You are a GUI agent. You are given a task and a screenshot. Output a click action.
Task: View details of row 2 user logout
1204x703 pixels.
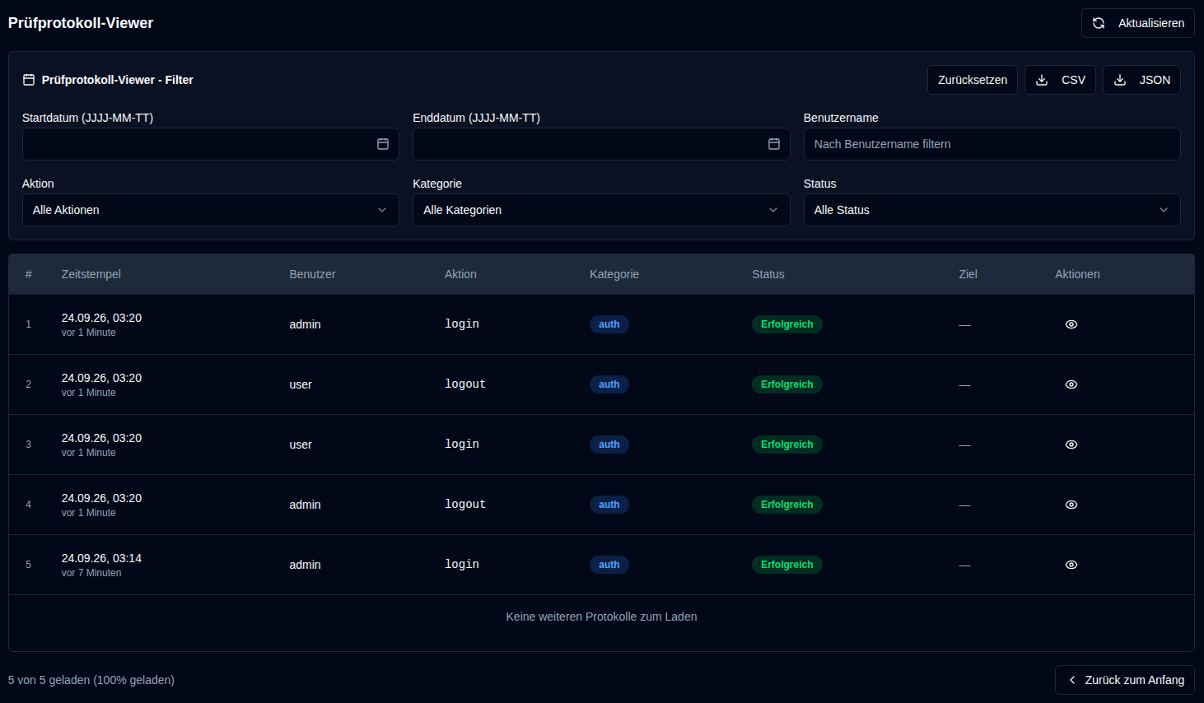pyautogui.click(x=1071, y=384)
